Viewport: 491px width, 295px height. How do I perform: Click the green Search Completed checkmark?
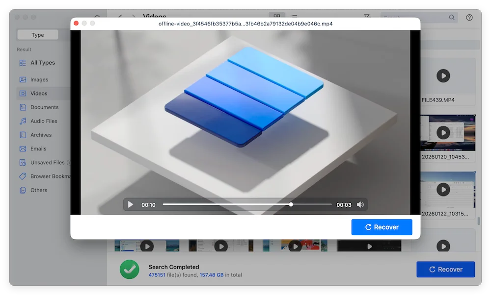(129, 270)
